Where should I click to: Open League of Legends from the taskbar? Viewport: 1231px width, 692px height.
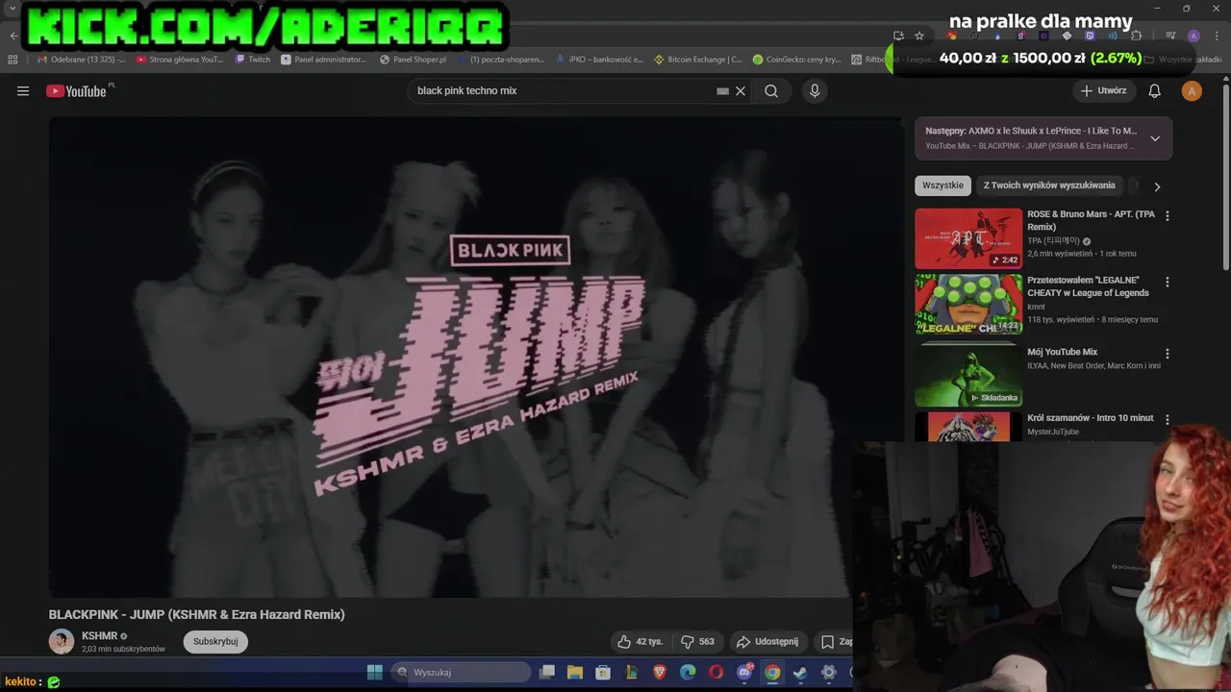click(632, 673)
